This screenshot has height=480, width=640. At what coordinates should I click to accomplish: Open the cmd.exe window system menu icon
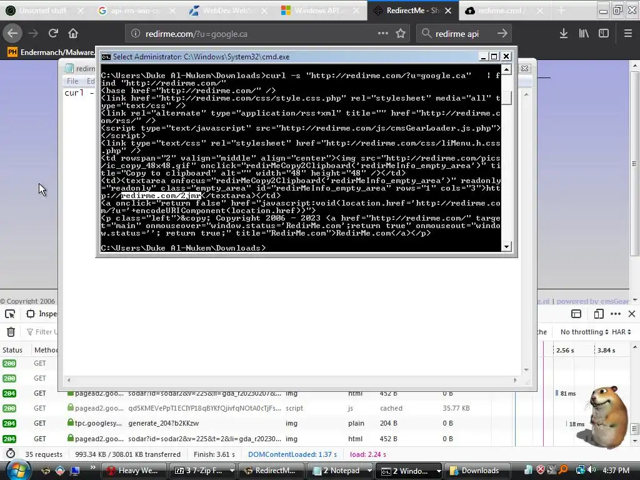[106, 57]
